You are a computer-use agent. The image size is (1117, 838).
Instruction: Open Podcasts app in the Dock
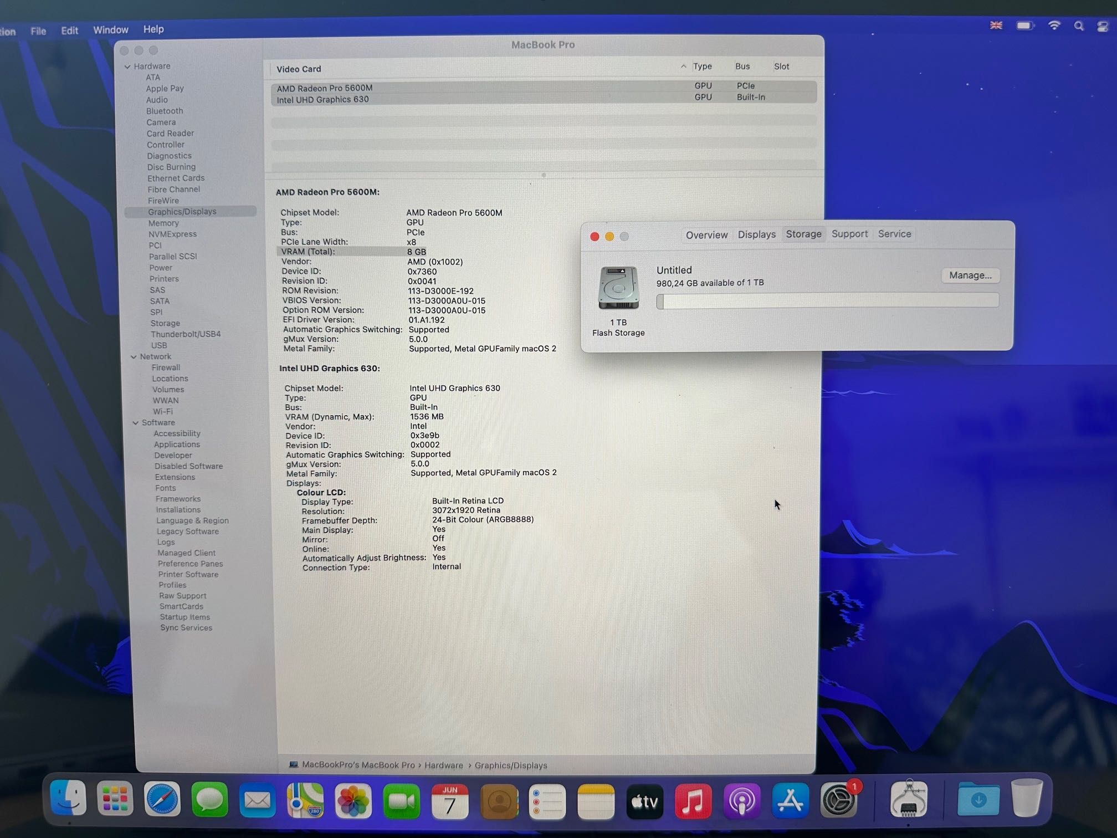tap(742, 801)
